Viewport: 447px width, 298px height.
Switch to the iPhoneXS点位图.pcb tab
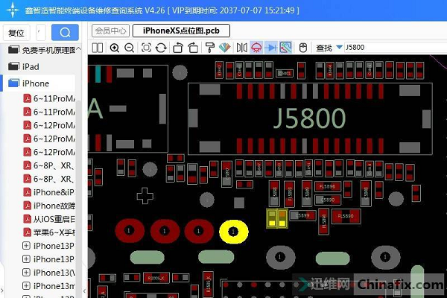(x=181, y=31)
